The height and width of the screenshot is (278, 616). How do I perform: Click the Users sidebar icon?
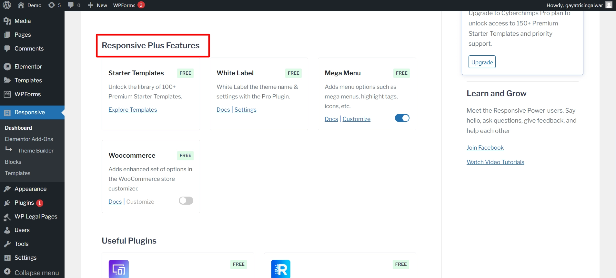(7, 230)
